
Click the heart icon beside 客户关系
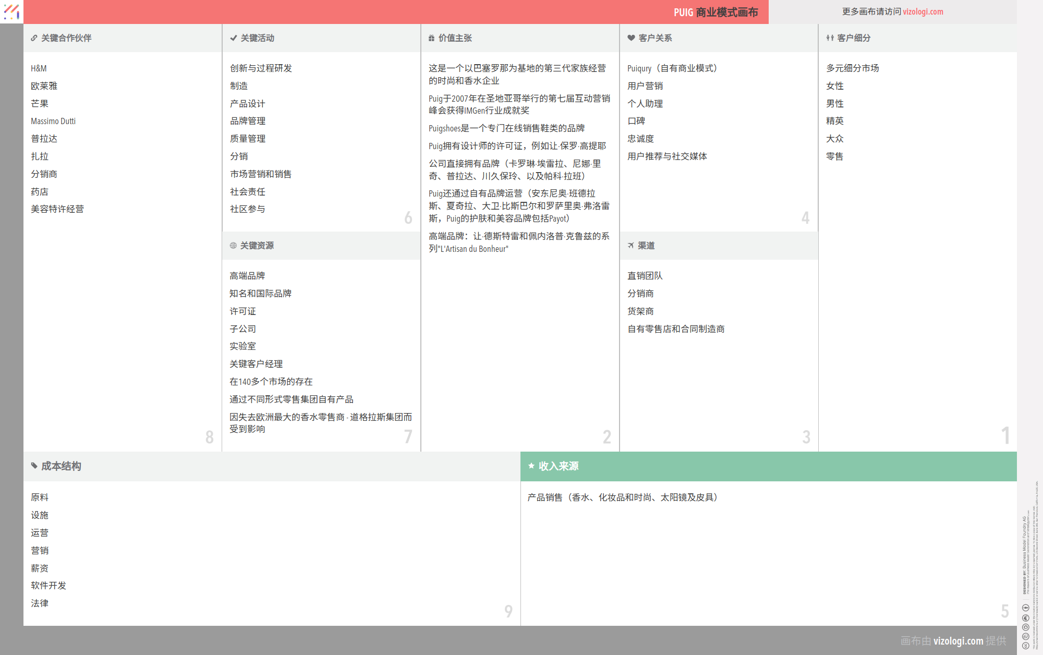(631, 38)
